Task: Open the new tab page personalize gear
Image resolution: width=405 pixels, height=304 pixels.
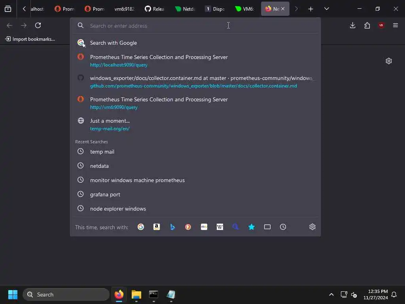Action: tap(389, 61)
